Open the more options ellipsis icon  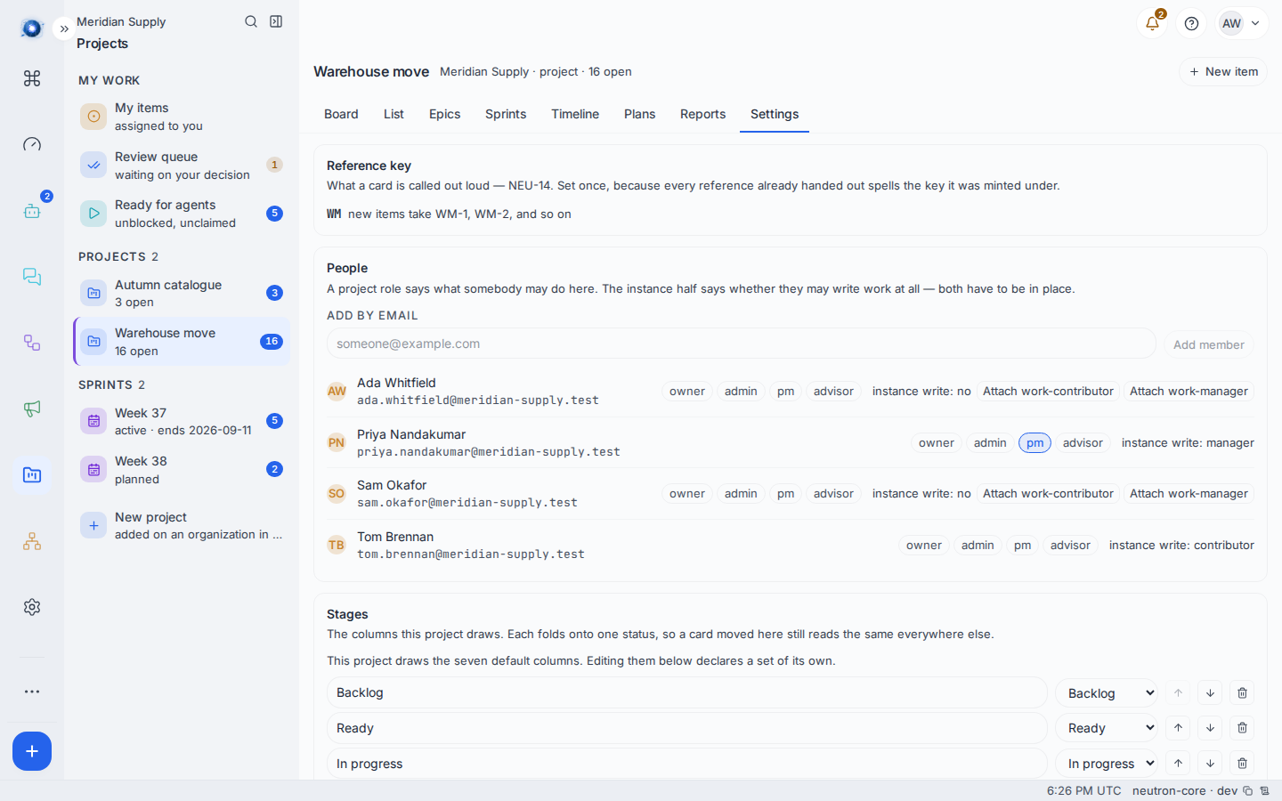32,692
